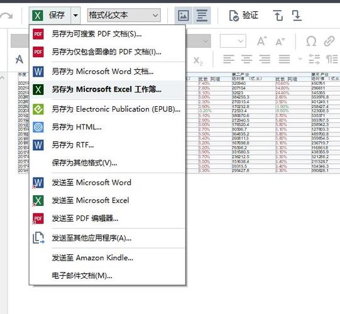Click the Excel icon beside 另存为 Excel 工作簿
Screen dimensions: 340x314
38,89
